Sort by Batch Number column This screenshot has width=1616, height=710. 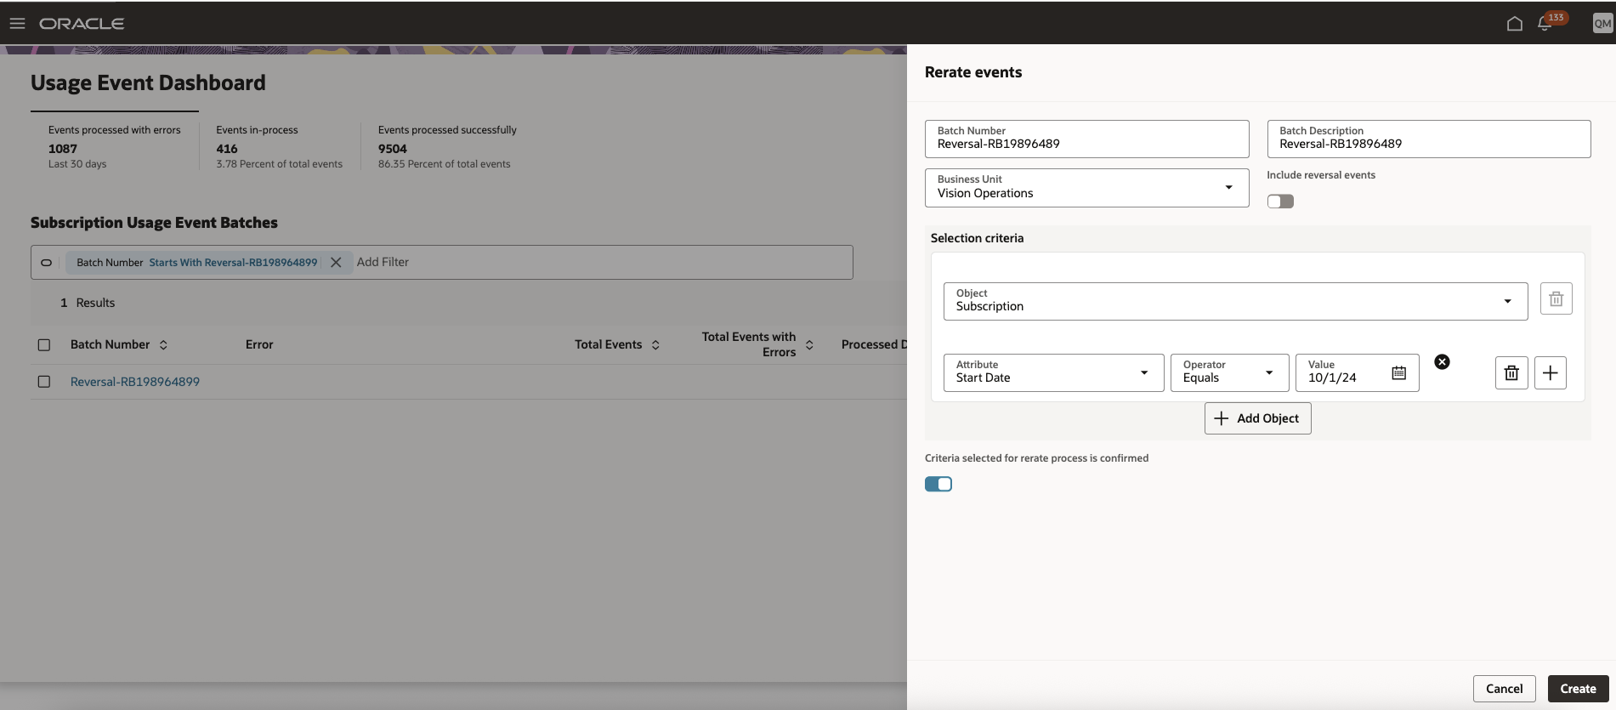point(163,345)
